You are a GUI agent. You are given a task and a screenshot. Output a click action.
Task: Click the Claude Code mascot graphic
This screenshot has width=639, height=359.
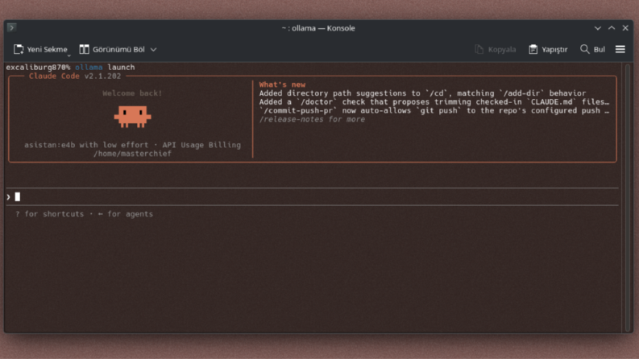[132, 117]
